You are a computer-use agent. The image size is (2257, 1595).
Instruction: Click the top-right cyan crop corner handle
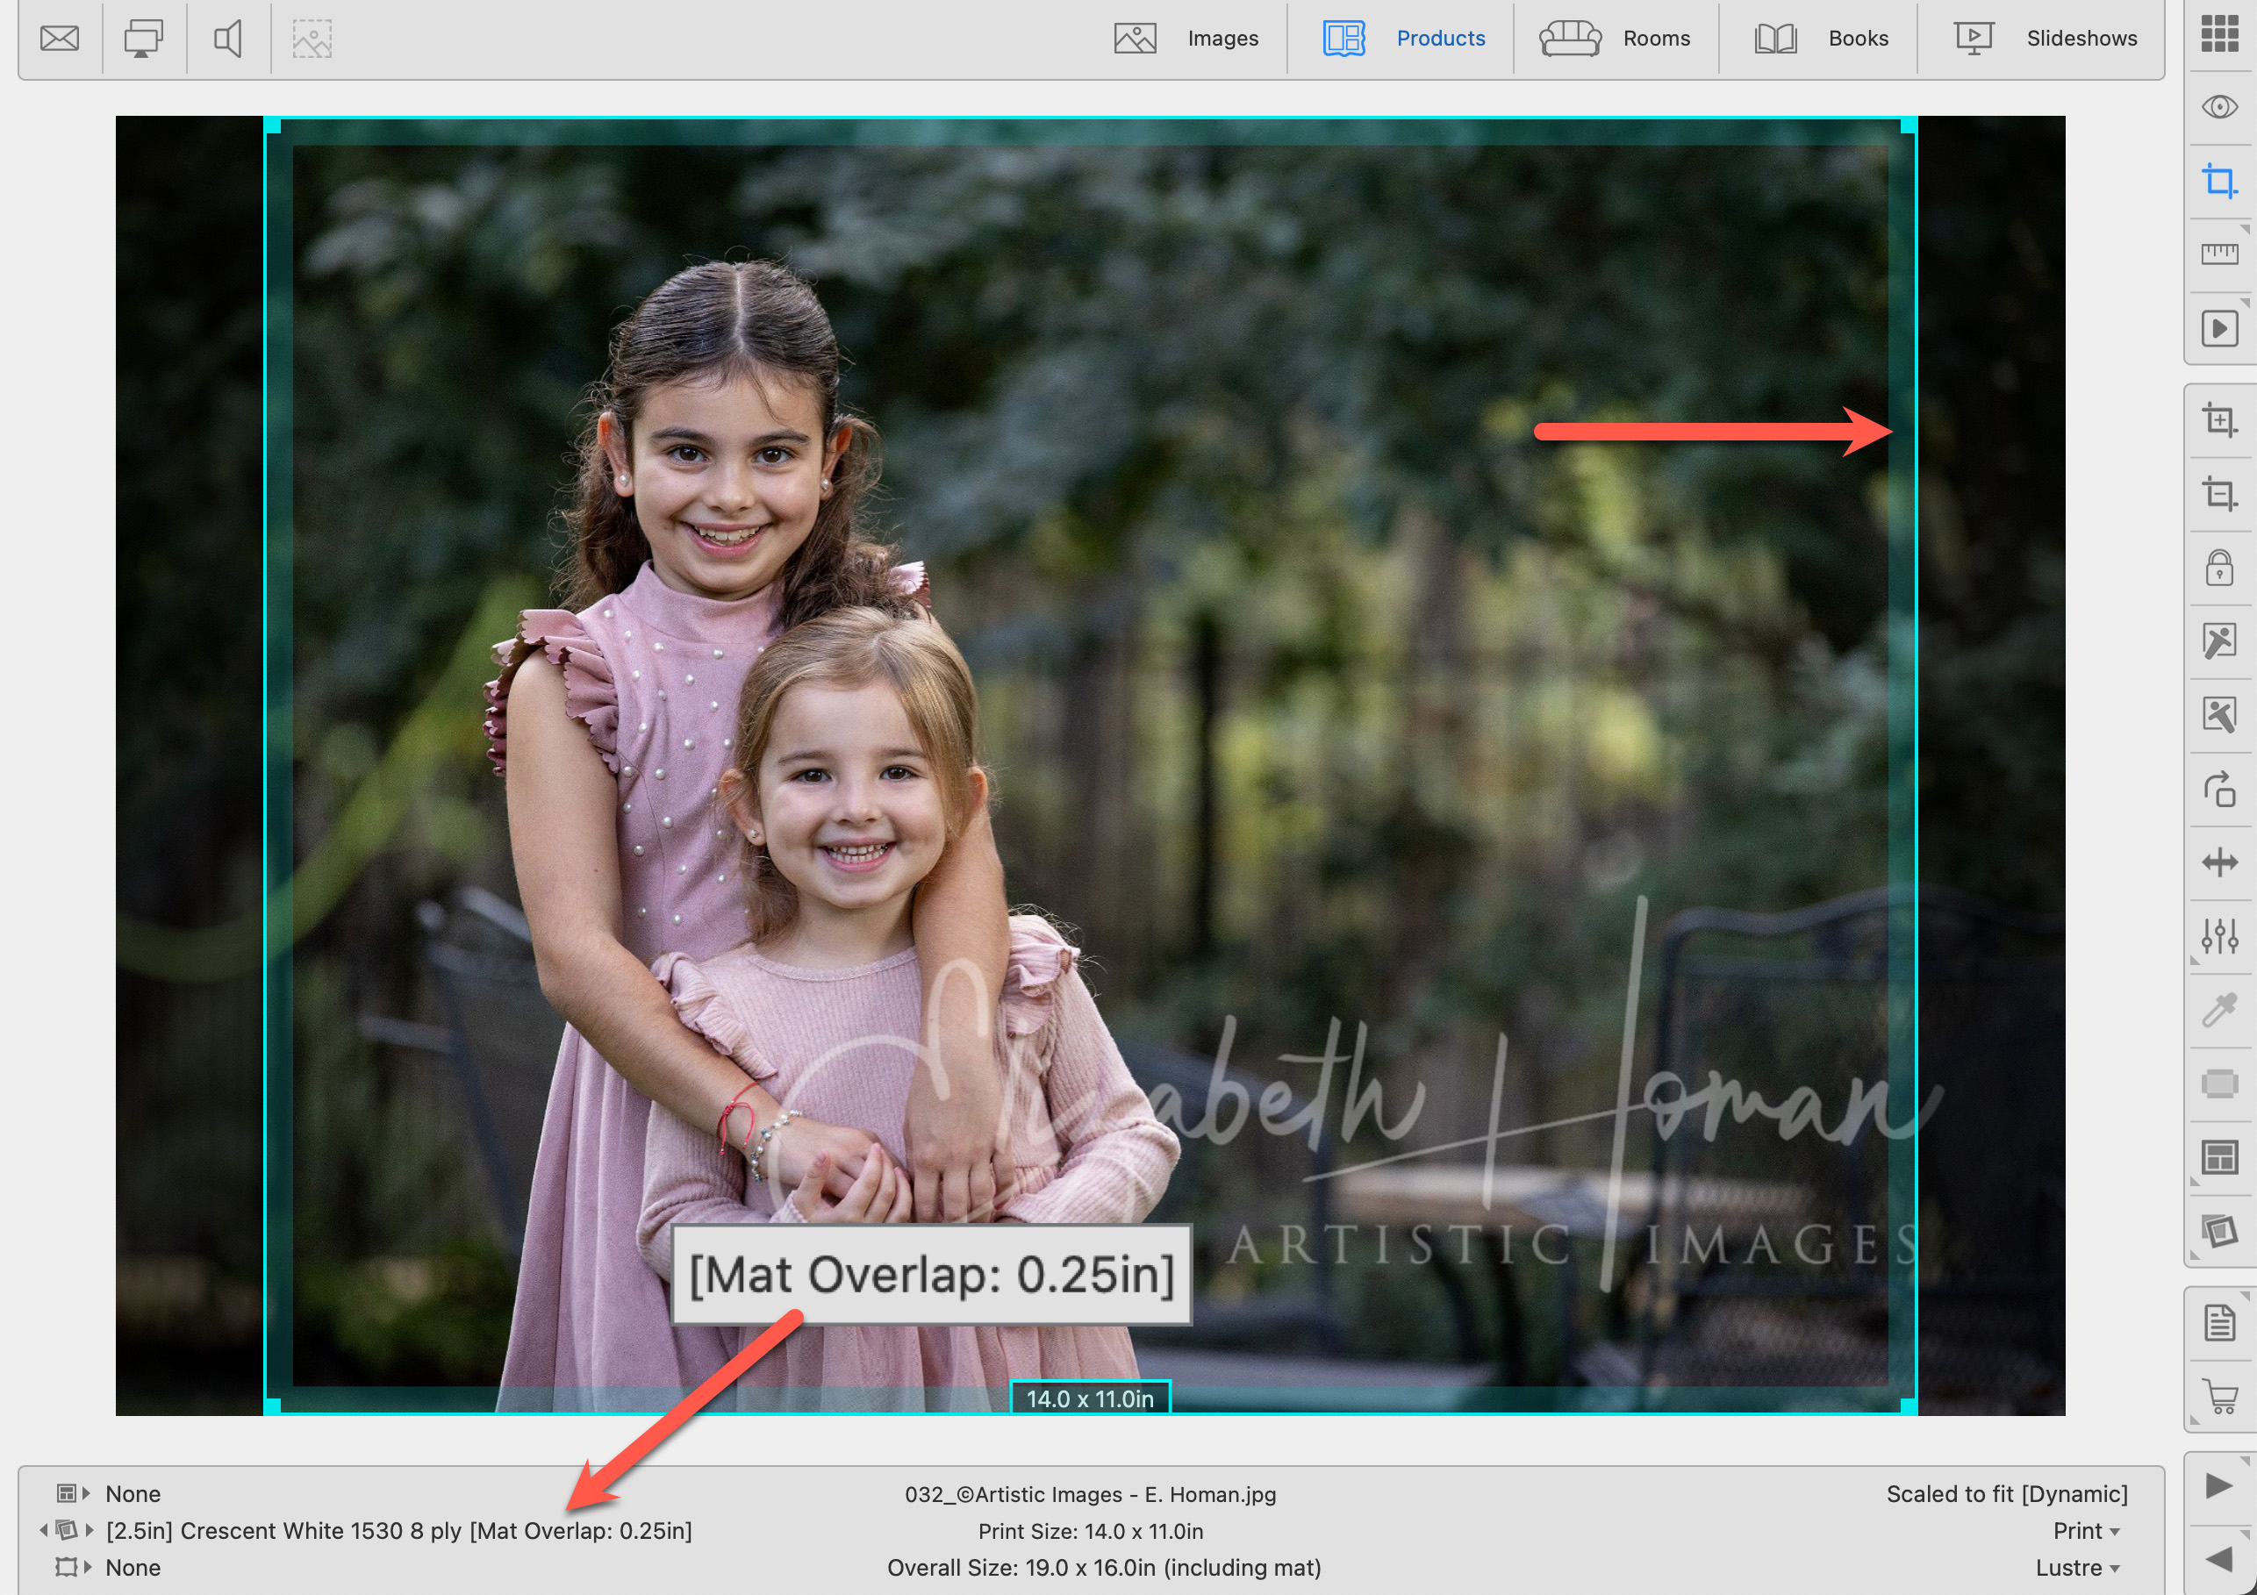(1908, 125)
